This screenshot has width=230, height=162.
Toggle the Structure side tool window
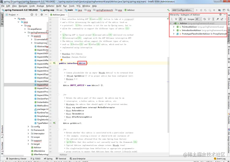2,131
